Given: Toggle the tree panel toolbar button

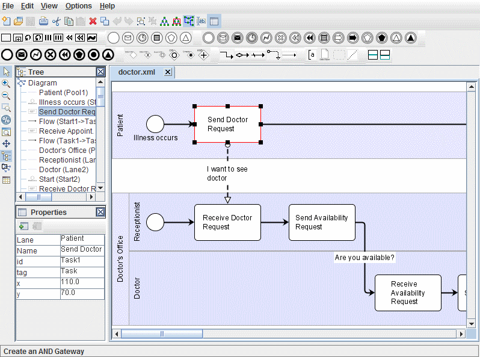Looking at the screenshot, I should point(189,21).
